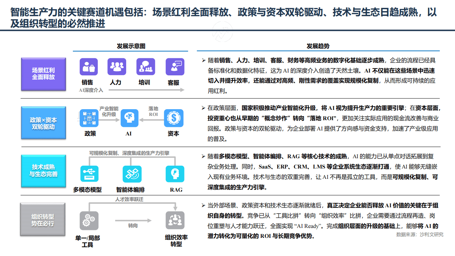
Task: Click the 销售 briefcase icon
Action: coord(89,67)
